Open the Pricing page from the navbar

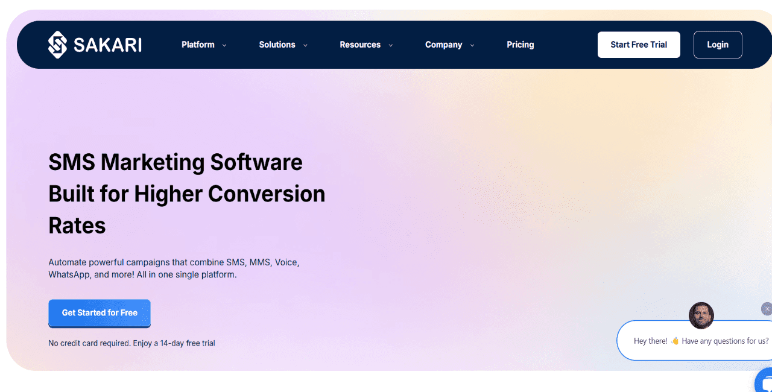(520, 45)
